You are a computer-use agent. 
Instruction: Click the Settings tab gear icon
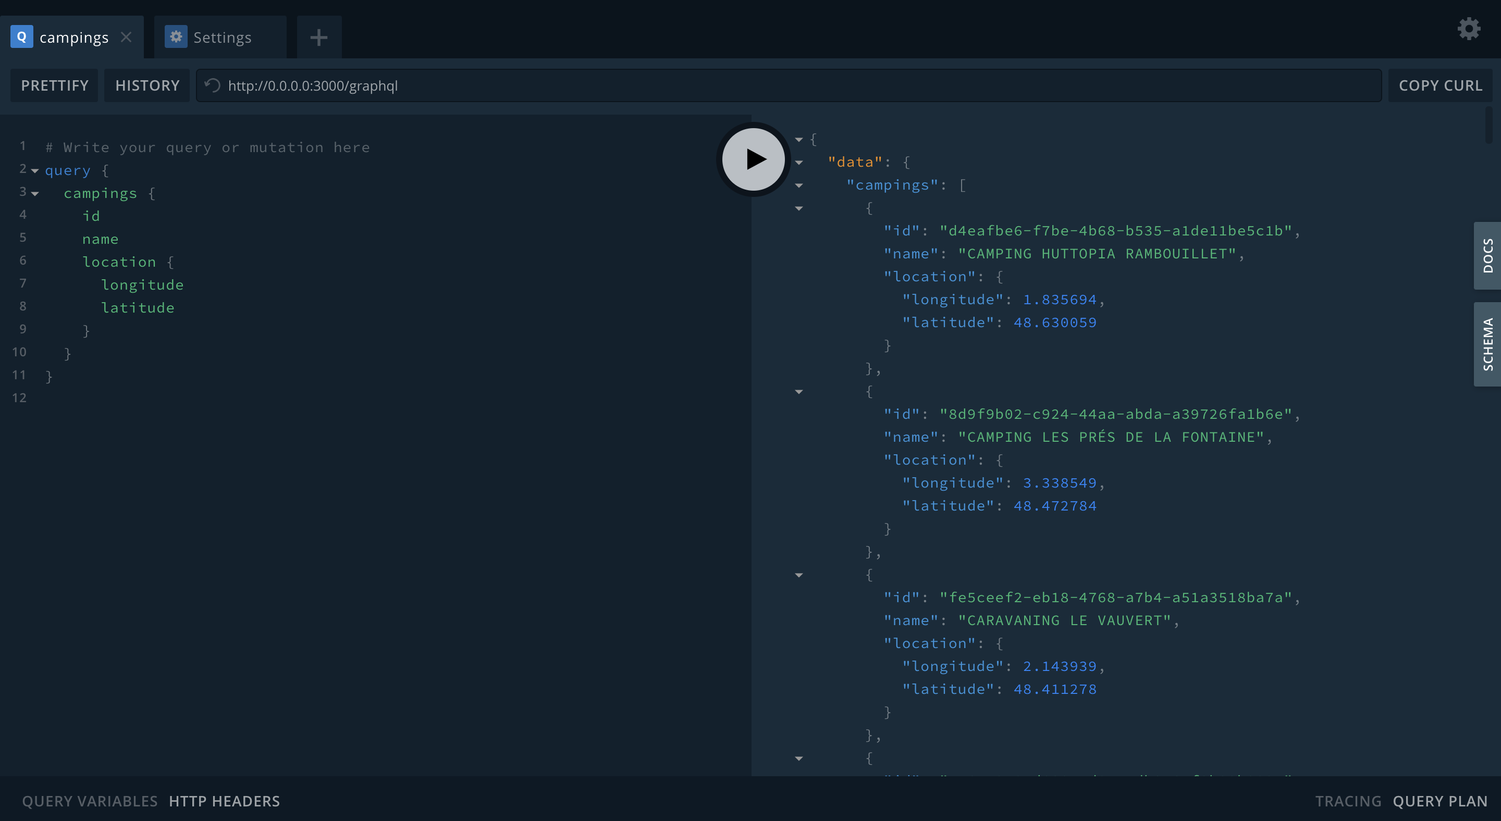[176, 38]
